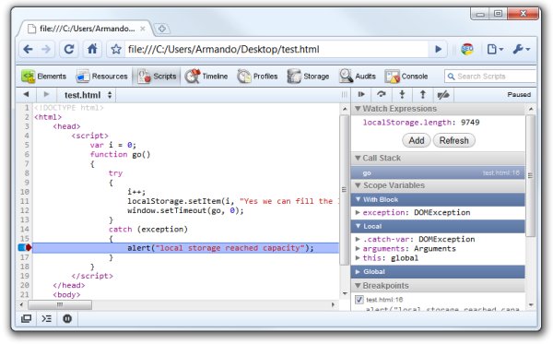Focus the Search Scripts field
Image resolution: width=553 pixels, height=344 pixels.
click(490, 77)
